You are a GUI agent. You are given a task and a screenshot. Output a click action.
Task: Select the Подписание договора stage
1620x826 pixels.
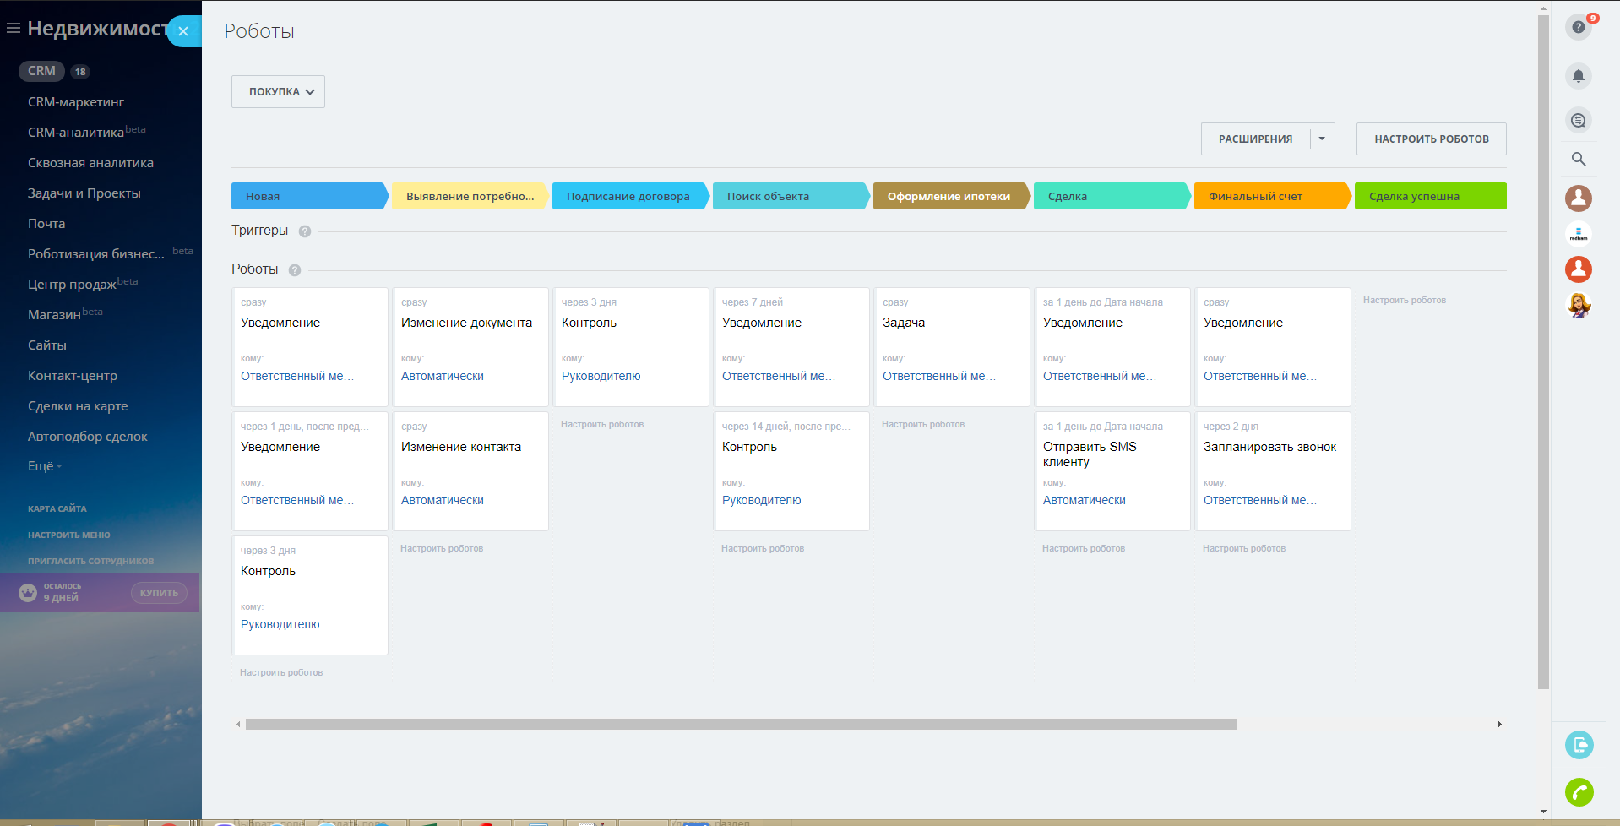coord(630,196)
